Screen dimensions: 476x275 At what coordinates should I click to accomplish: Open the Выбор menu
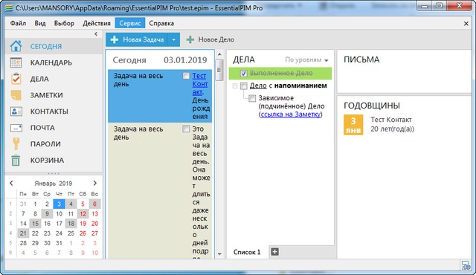[64, 23]
